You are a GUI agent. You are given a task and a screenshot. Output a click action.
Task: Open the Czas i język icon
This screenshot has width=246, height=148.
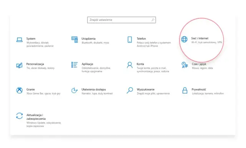[184, 65]
